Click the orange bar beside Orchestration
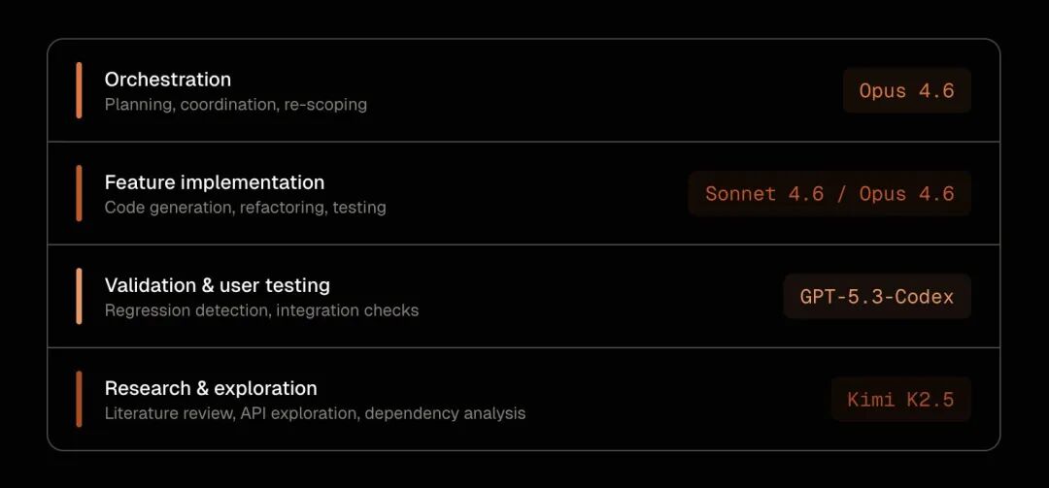 (x=79, y=90)
